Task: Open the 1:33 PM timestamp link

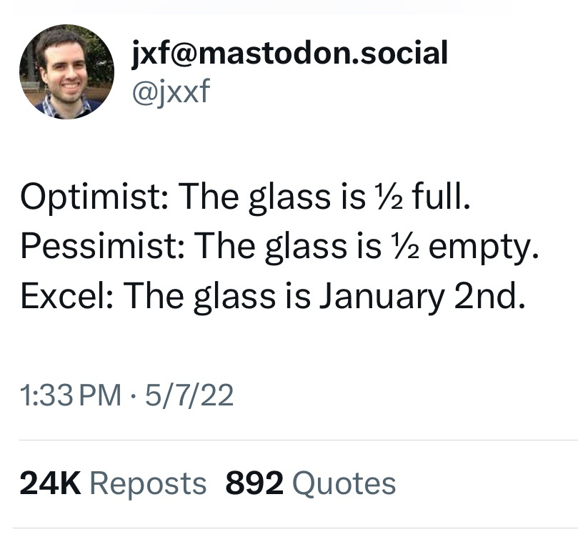Action: coord(71,395)
